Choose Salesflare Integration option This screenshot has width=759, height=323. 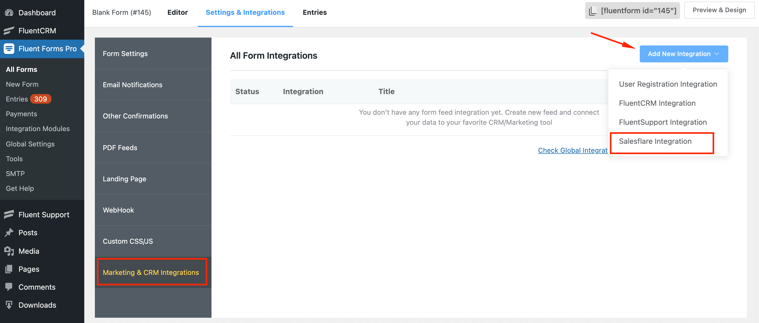668,141
